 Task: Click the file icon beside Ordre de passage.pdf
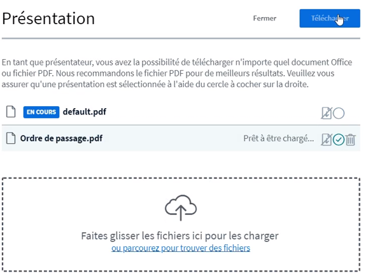pos(11,138)
